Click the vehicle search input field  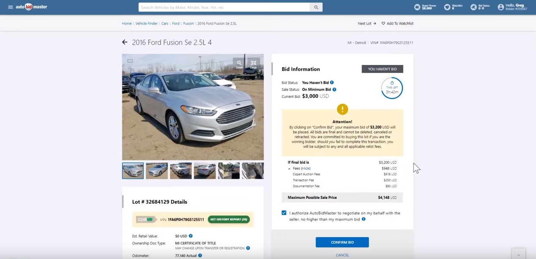pyautogui.click(x=224, y=7)
